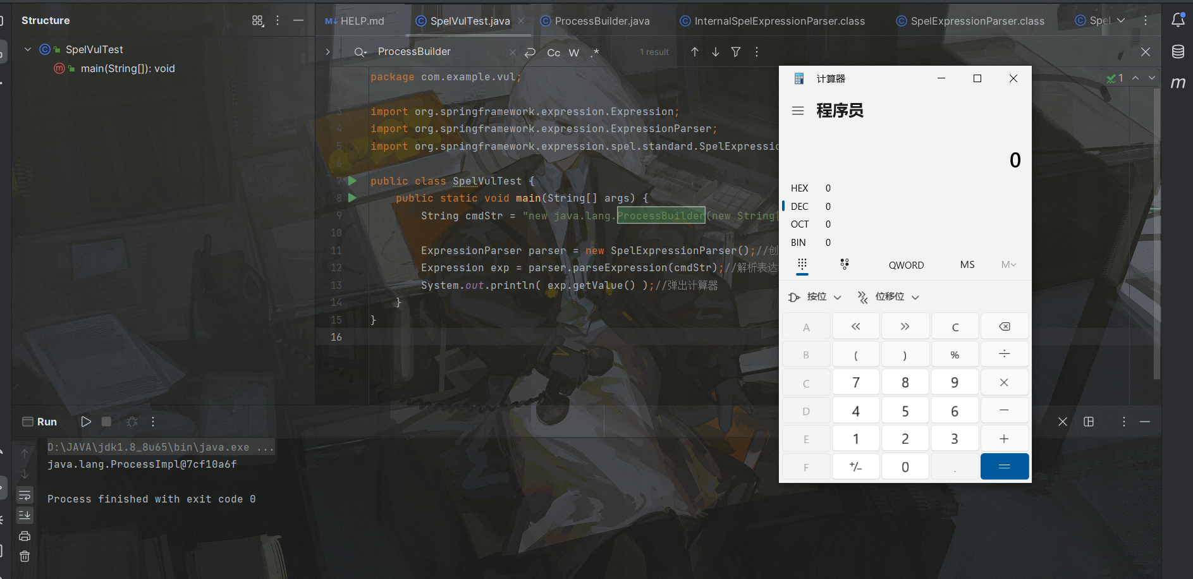The height and width of the screenshot is (579, 1193).
Task: Switch to the HELP.md tab
Action: [362, 20]
